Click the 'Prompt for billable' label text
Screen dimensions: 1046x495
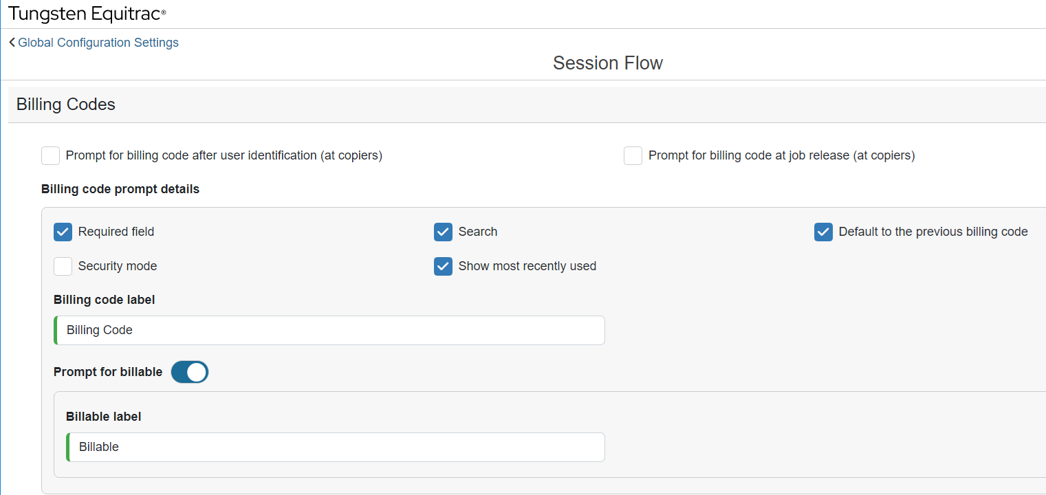(x=108, y=372)
